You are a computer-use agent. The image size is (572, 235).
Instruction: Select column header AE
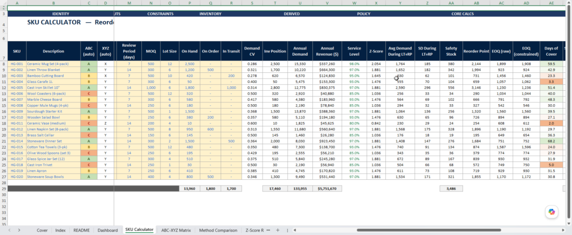(551, 3)
